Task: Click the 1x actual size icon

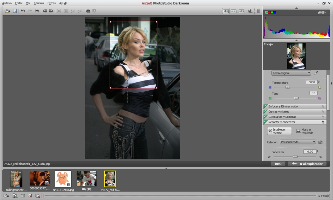Action: [66, 11]
